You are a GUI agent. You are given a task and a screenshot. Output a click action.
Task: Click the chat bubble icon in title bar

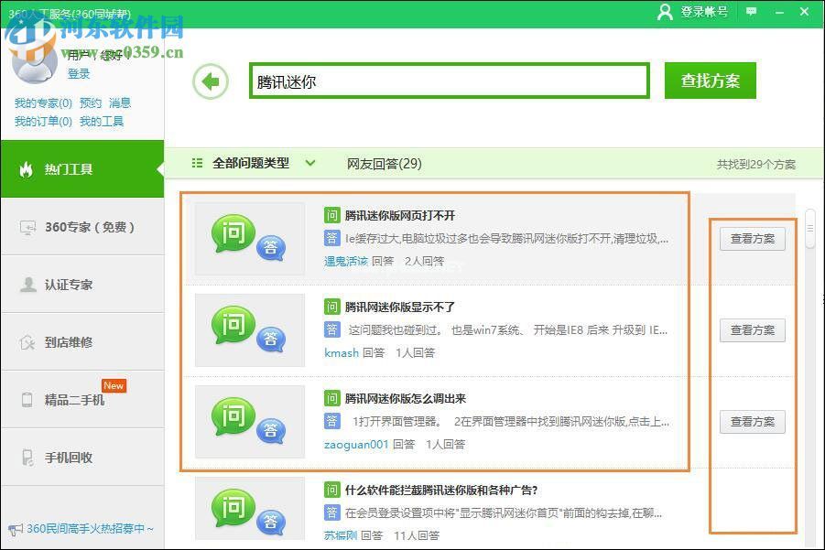pyautogui.click(x=752, y=12)
